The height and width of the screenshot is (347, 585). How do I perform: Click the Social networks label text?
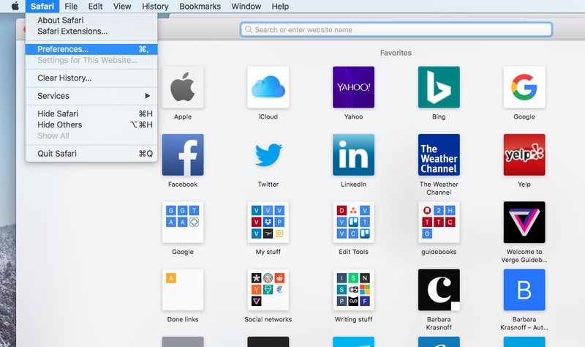(268, 319)
